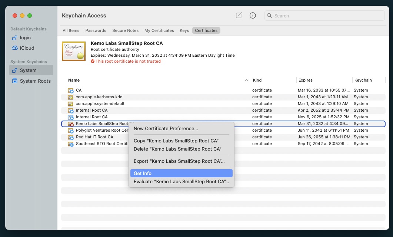Screen dimensions: 393x237
Task: Click the compose new note icon
Action: click(239, 16)
